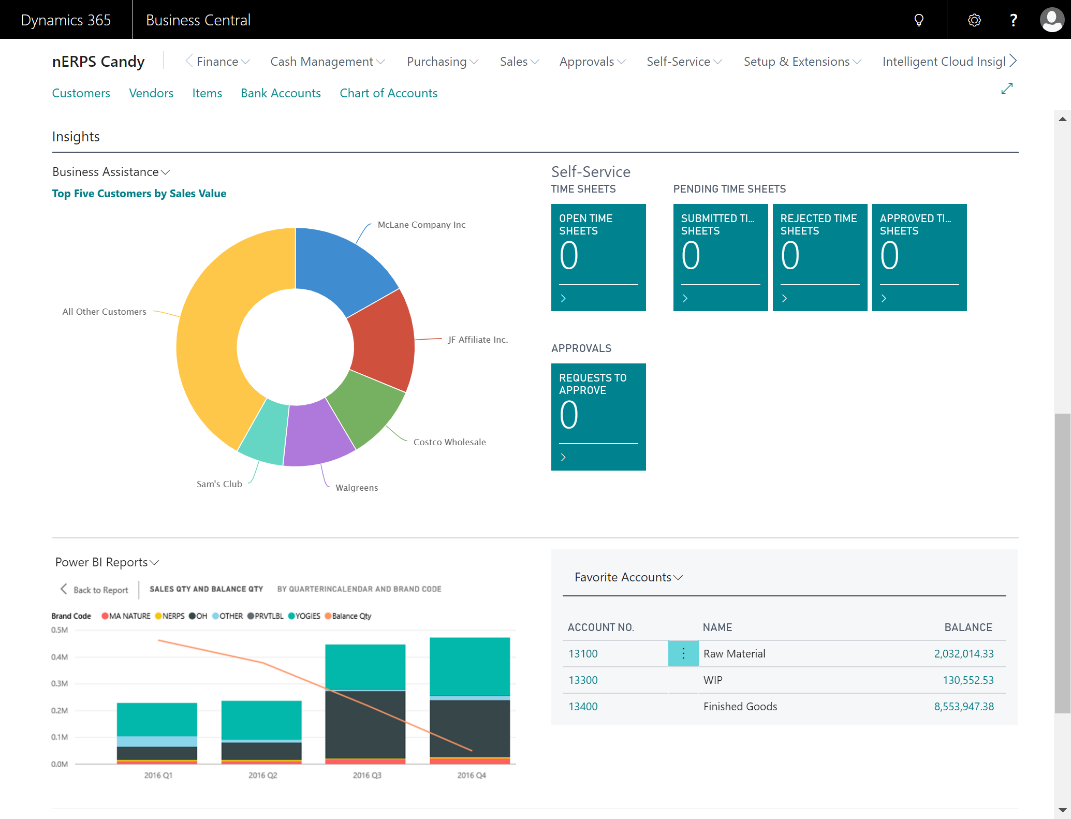Image resolution: width=1071 pixels, height=819 pixels.
Task: Open the Customers list
Action: coord(81,93)
